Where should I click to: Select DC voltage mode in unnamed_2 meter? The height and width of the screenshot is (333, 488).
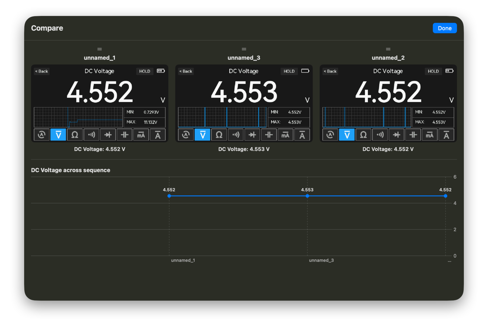pyautogui.click(x=346, y=135)
